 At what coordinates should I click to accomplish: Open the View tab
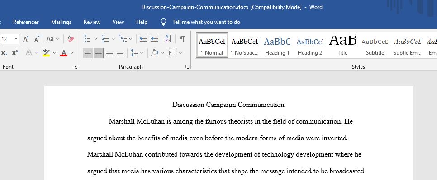[x=118, y=22]
